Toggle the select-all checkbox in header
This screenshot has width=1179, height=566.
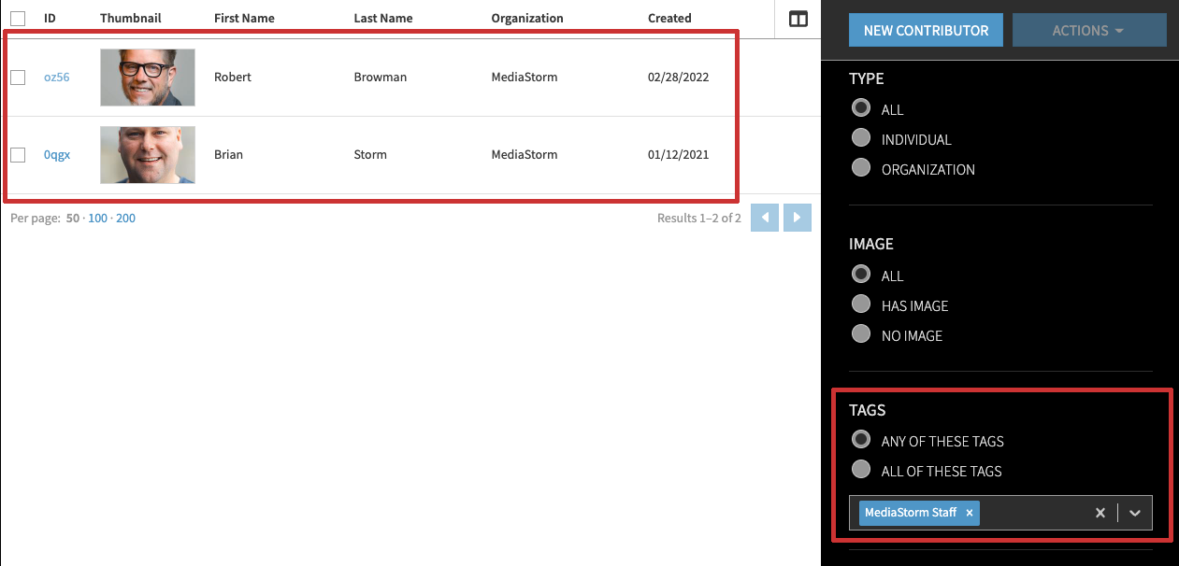click(x=18, y=18)
